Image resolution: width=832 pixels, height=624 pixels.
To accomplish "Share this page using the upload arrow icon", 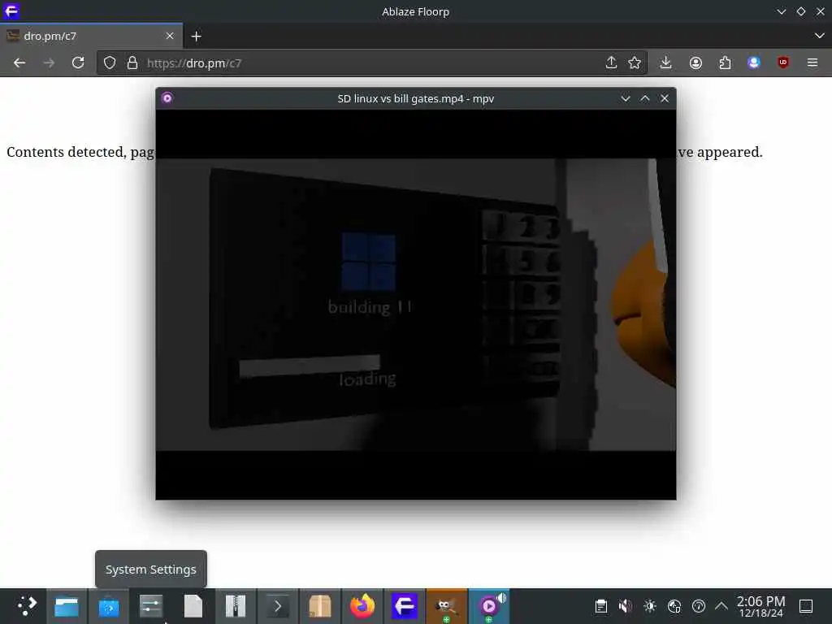I will point(611,63).
